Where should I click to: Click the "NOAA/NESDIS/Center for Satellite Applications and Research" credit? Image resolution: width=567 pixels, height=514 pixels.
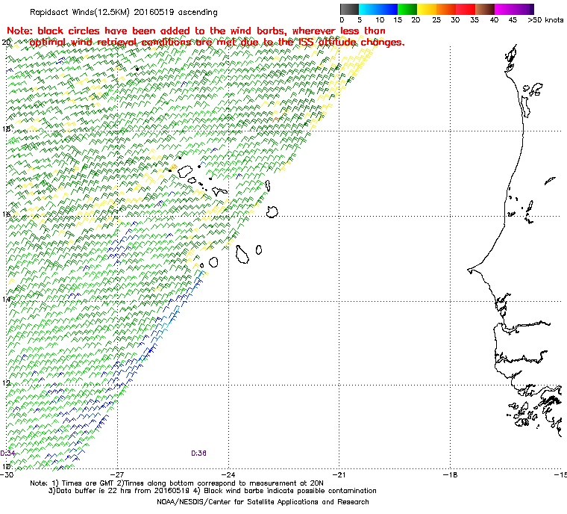(x=263, y=502)
